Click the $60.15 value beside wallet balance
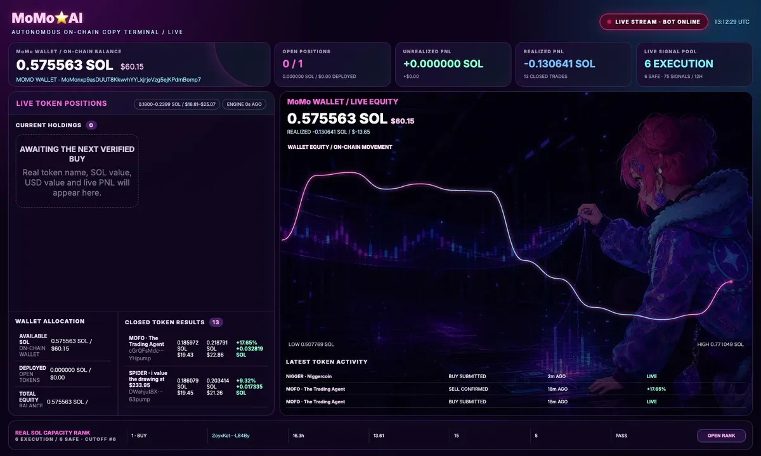This screenshot has width=761, height=456. point(132,66)
